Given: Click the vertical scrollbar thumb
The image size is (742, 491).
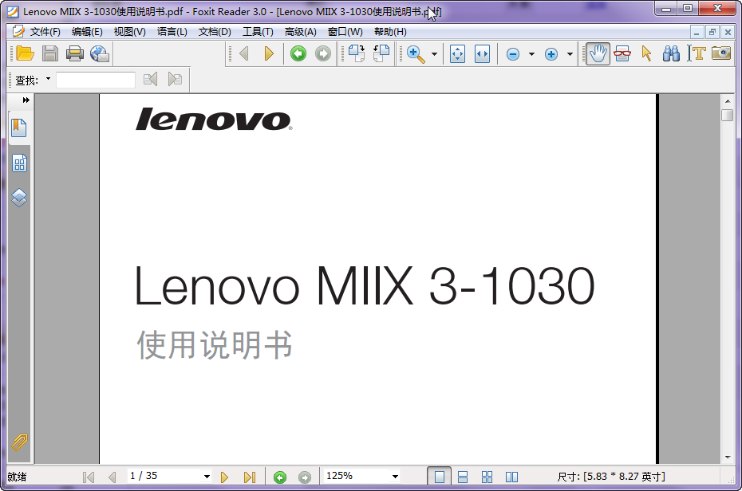Looking at the screenshot, I should coord(728,115).
